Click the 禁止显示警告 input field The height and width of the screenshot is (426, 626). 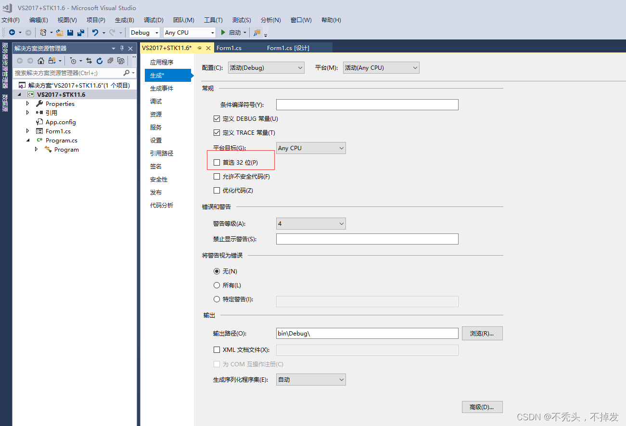pos(367,239)
